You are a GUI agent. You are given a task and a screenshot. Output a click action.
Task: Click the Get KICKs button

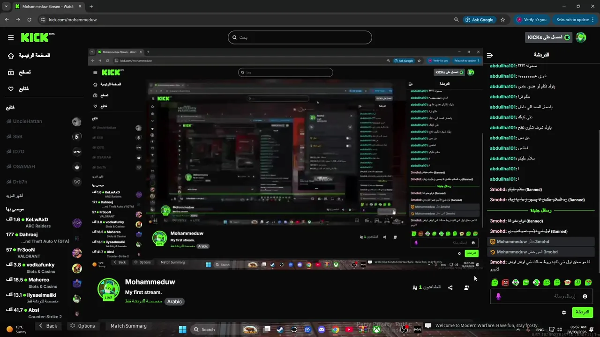coord(549,37)
